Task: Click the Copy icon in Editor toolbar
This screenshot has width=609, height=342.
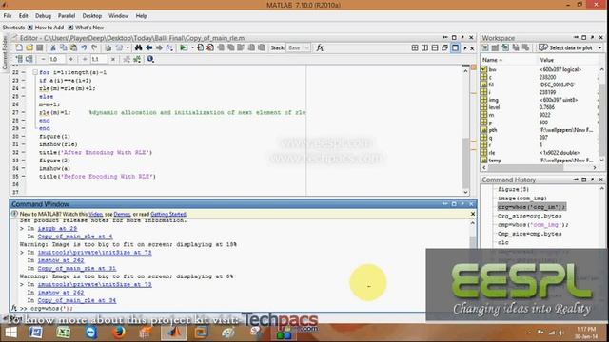Action: (x=64, y=47)
